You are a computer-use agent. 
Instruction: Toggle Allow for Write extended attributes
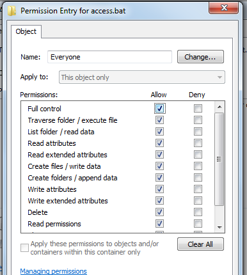[159, 201]
